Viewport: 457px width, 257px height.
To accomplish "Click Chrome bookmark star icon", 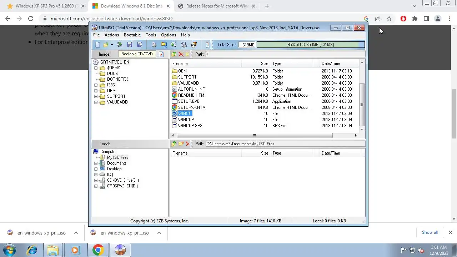I will pyautogui.click(x=389, y=19).
